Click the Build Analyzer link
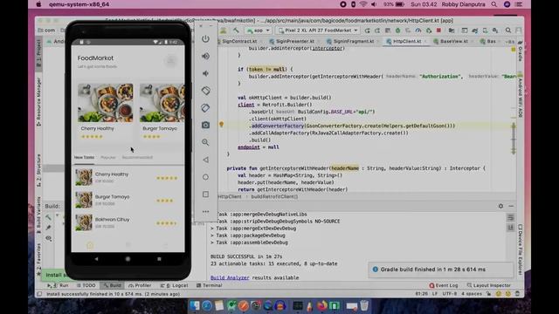Screen dimensions: 559x314 coord(230,277)
